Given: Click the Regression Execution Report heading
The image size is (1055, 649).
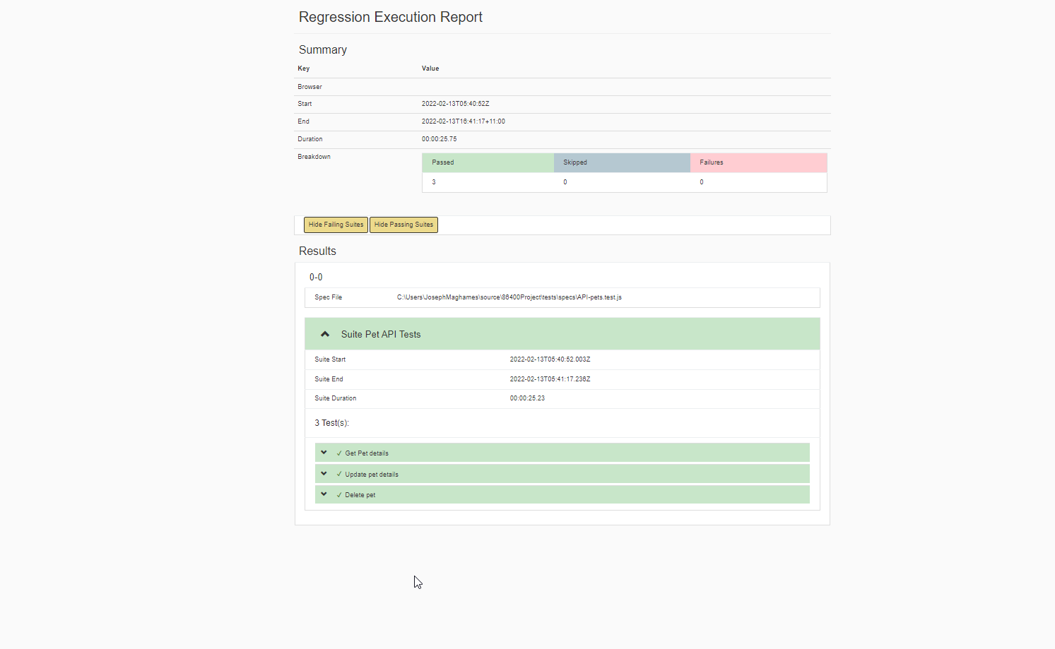Looking at the screenshot, I should point(390,17).
